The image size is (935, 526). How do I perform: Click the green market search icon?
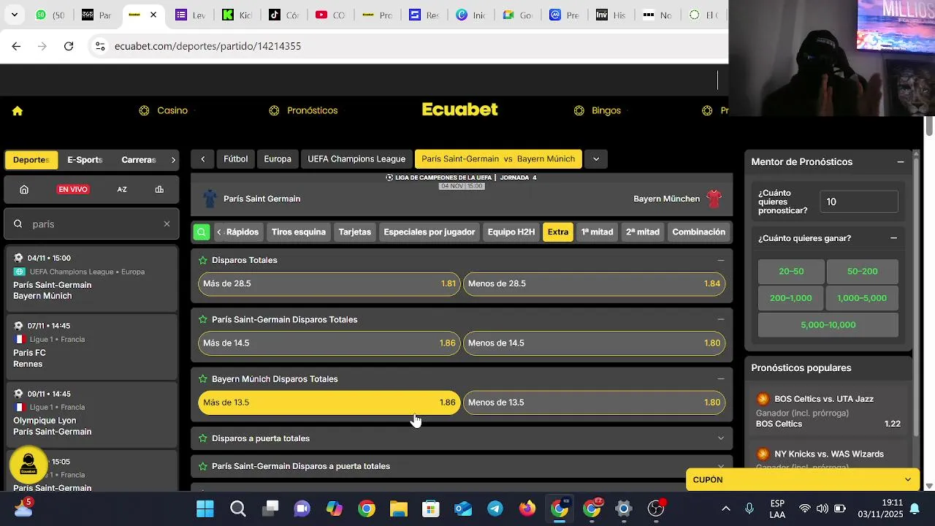tap(202, 232)
